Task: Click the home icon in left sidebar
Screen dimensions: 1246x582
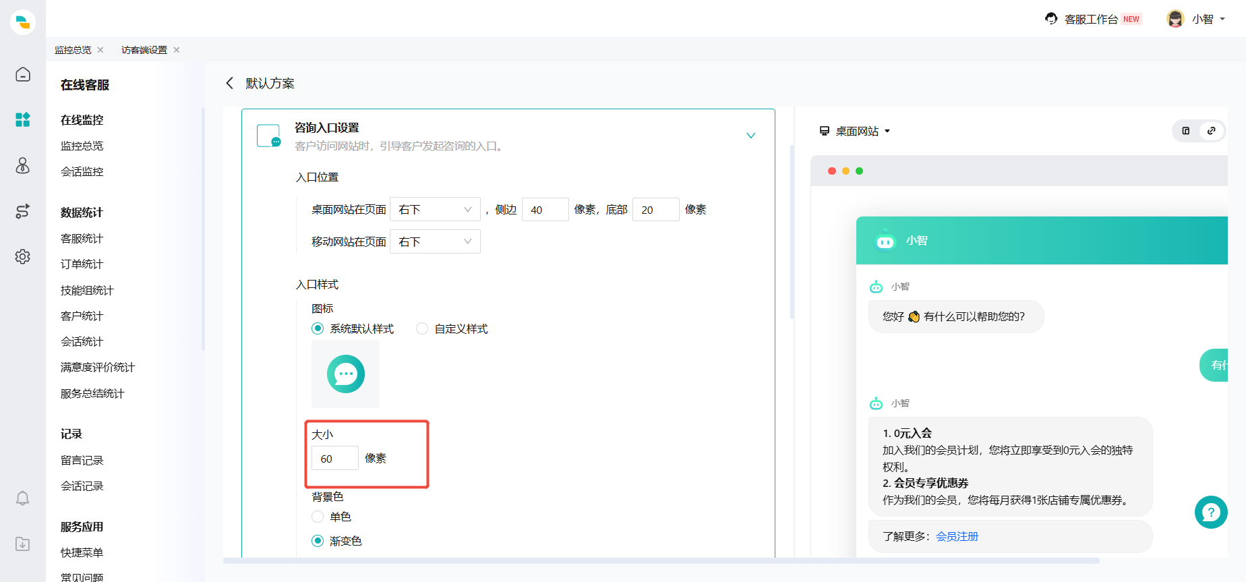Action: coord(23,74)
